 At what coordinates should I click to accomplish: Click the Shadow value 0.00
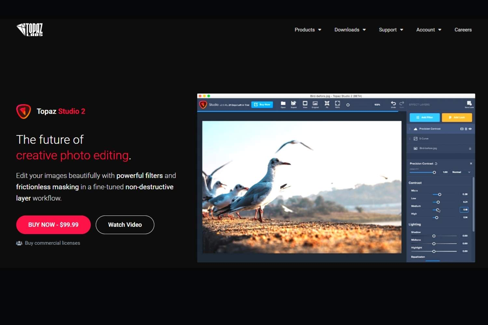point(465,236)
